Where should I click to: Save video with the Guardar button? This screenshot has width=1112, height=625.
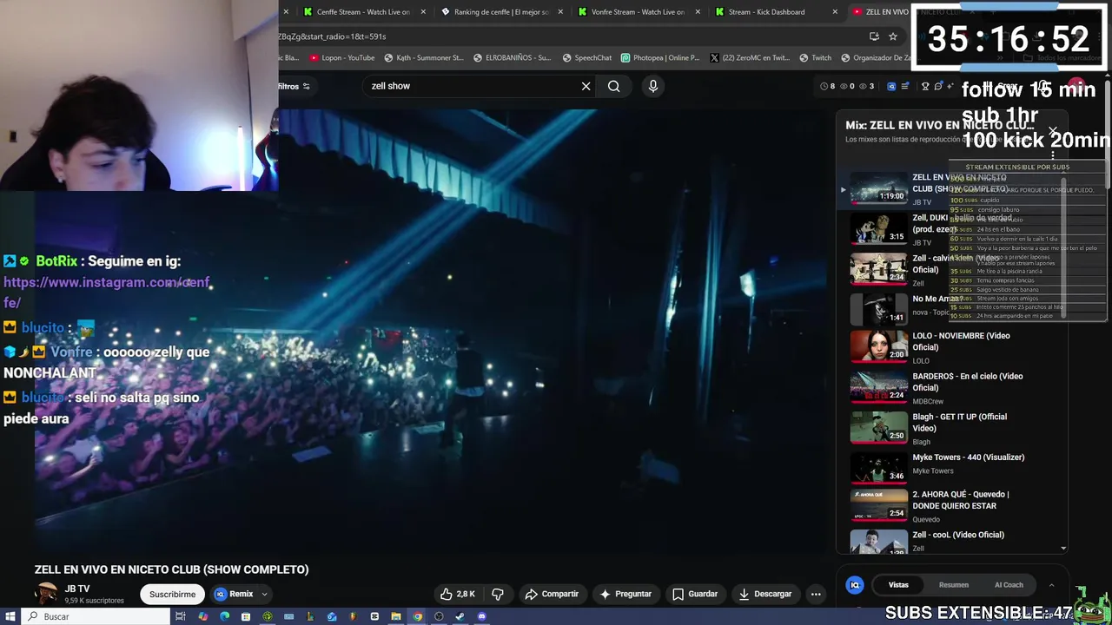pos(695,594)
